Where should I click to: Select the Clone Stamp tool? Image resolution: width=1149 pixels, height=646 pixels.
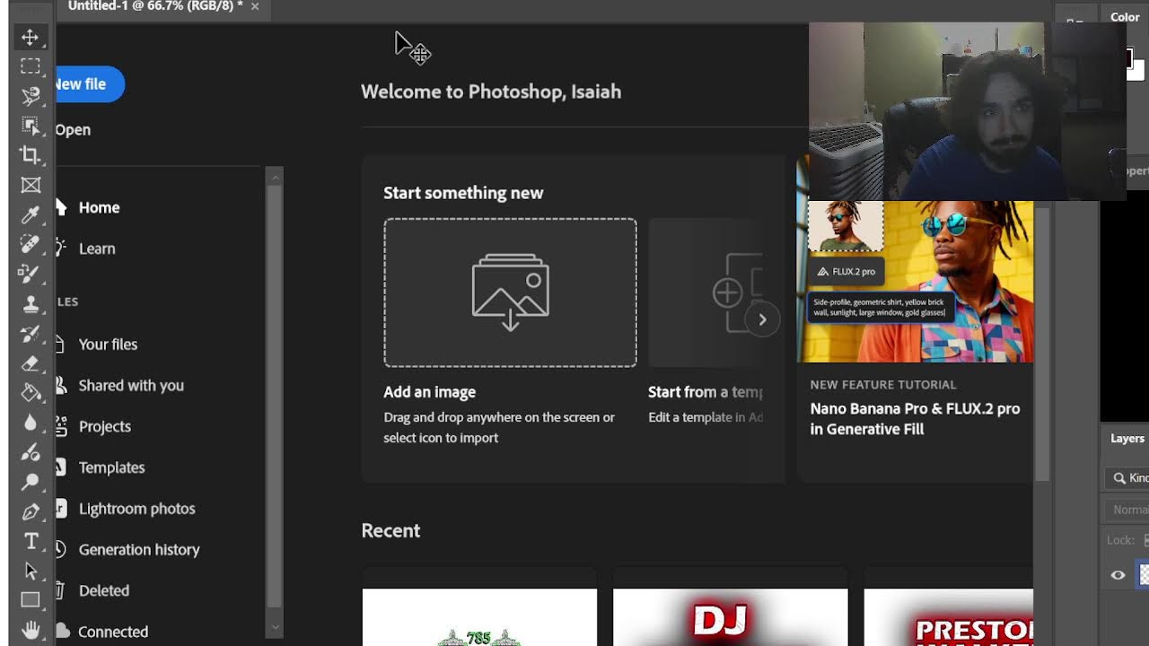pos(31,303)
